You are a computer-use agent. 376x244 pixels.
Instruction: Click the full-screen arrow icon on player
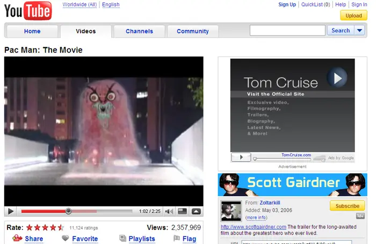coord(196,211)
